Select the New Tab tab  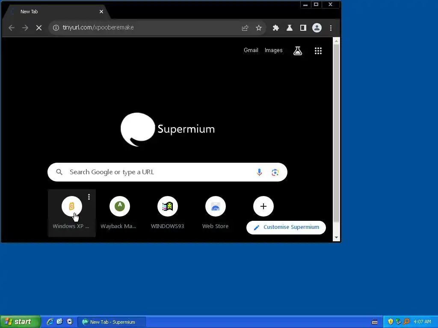(56, 12)
